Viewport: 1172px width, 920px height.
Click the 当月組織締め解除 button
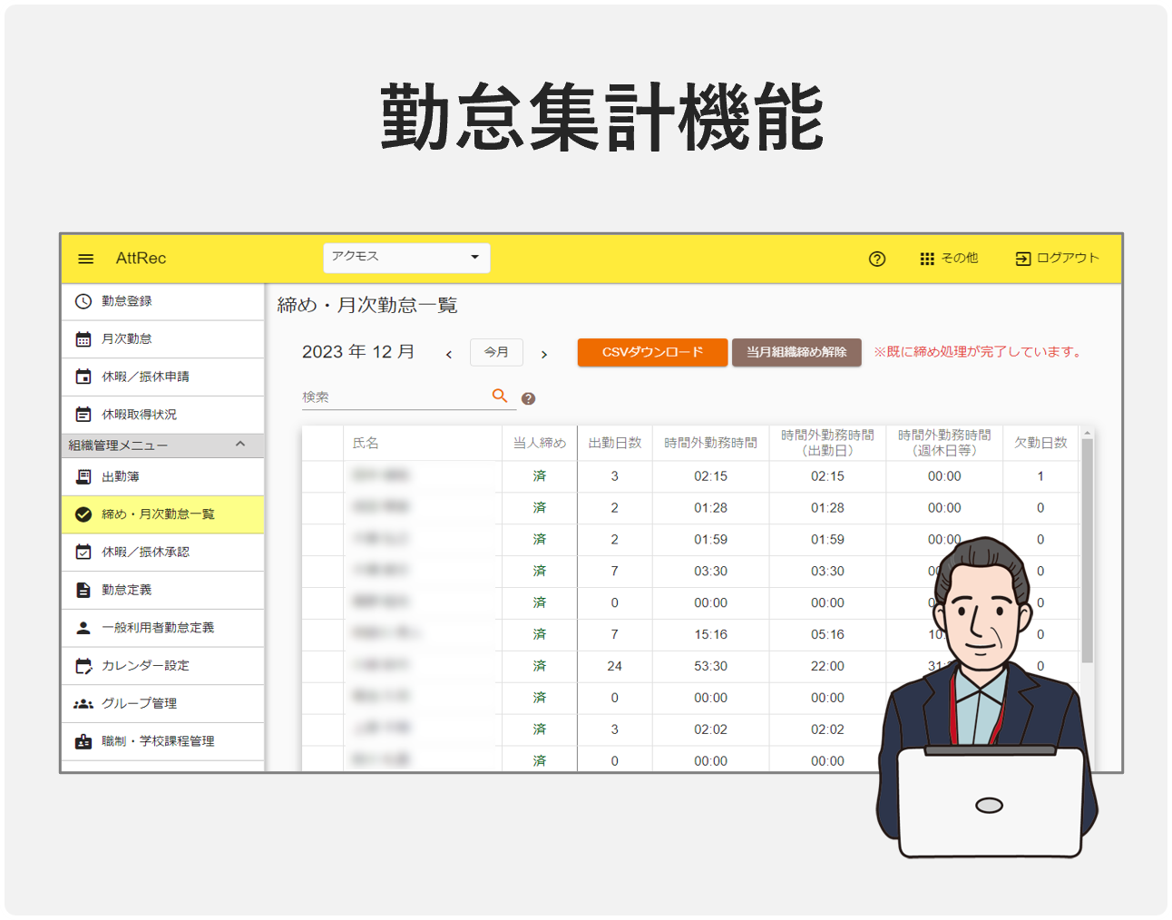[796, 352]
